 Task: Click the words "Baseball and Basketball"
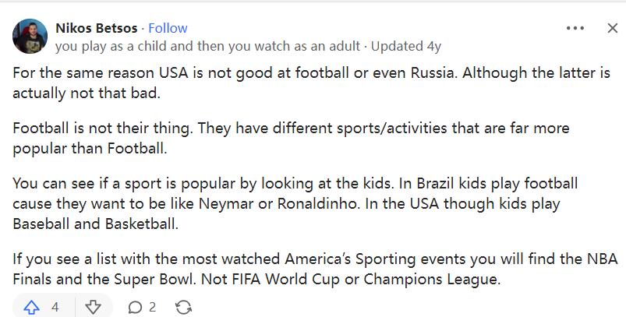[x=95, y=224]
